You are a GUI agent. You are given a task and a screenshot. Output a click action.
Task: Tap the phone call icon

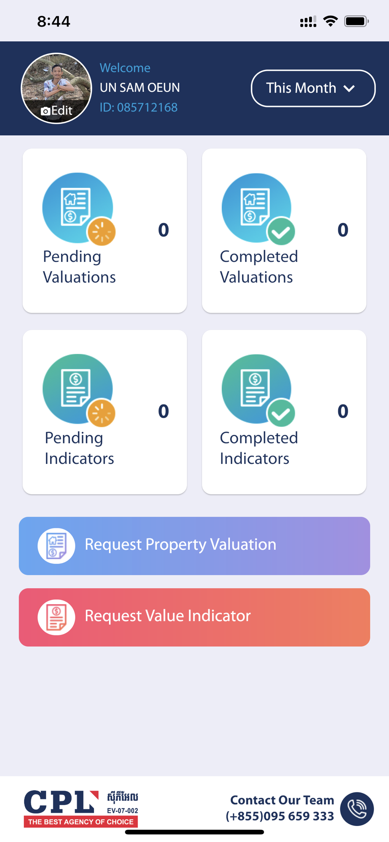click(357, 809)
